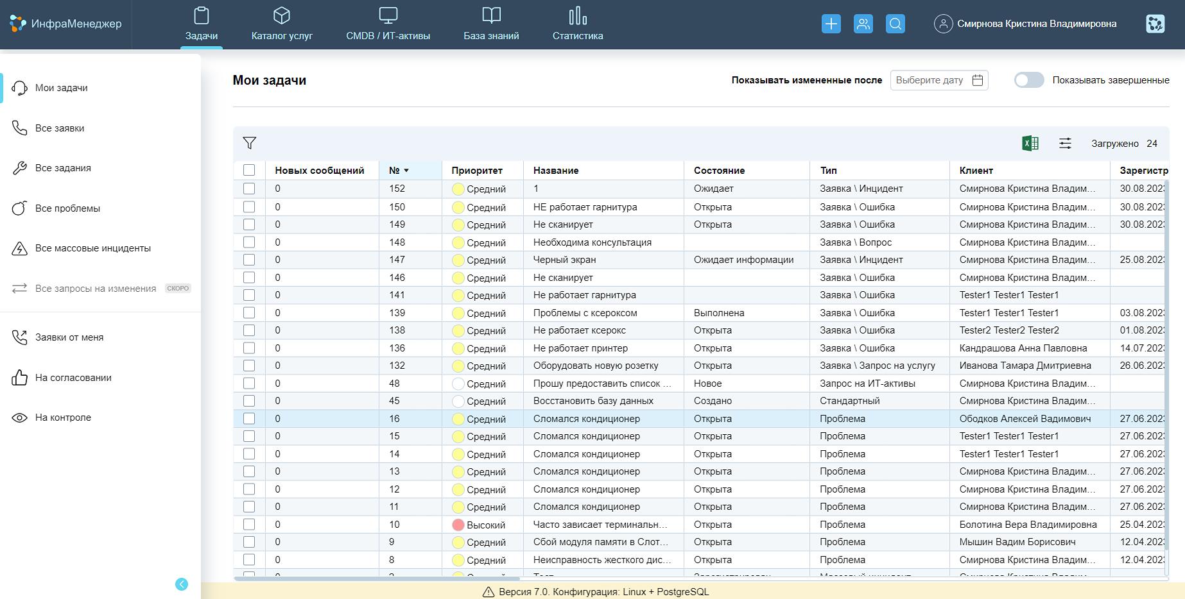The width and height of the screenshot is (1185, 599).
Task: Click the blue users group icon
Action: tap(863, 24)
